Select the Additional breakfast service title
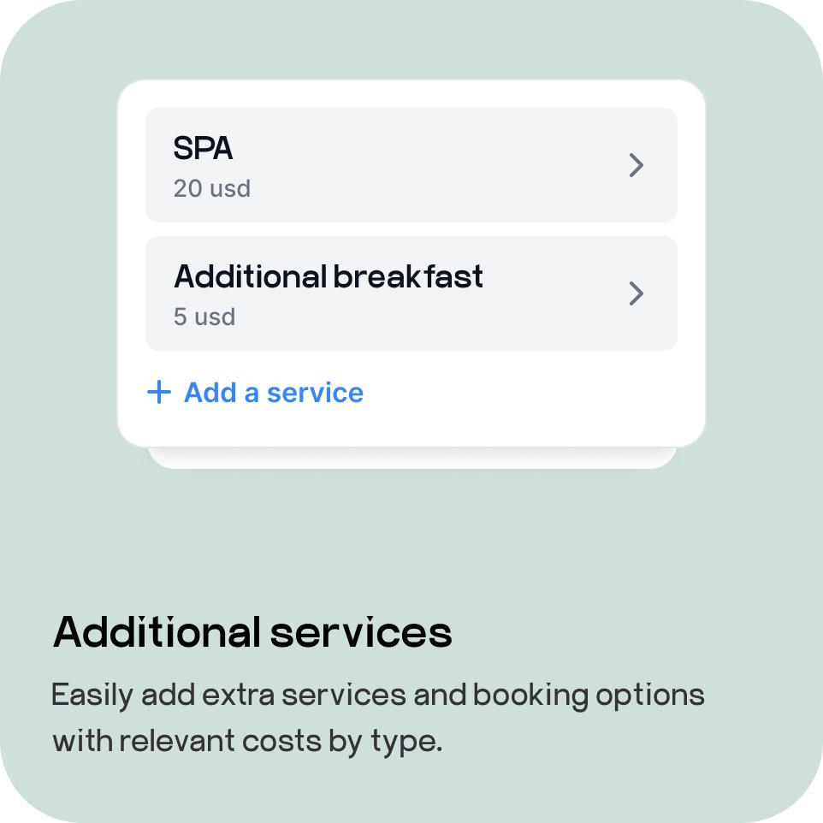The width and height of the screenshot is (823, 823). (329, 276)
